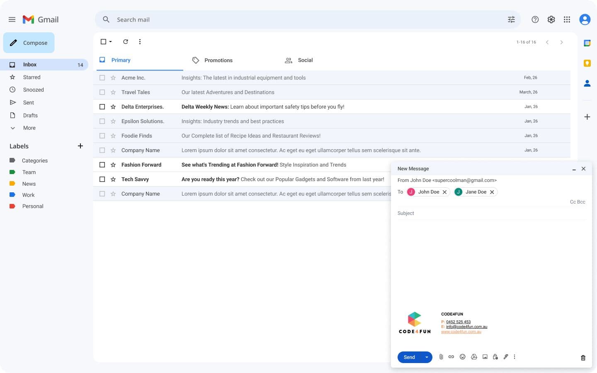Image resolution: width=597 pixels, height=373 pixels.
Task: Star the Acme Inc. email
Action: (113, 78)
